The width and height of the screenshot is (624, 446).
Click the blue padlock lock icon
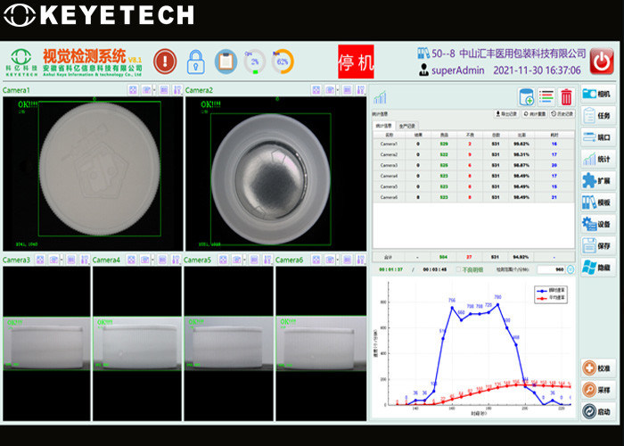[195, 62]
